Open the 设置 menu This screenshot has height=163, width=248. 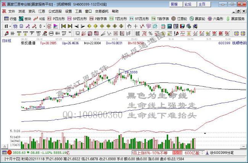[68, 11]
